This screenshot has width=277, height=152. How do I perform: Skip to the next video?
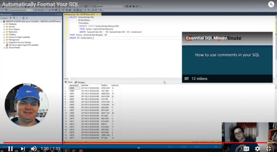23,149
